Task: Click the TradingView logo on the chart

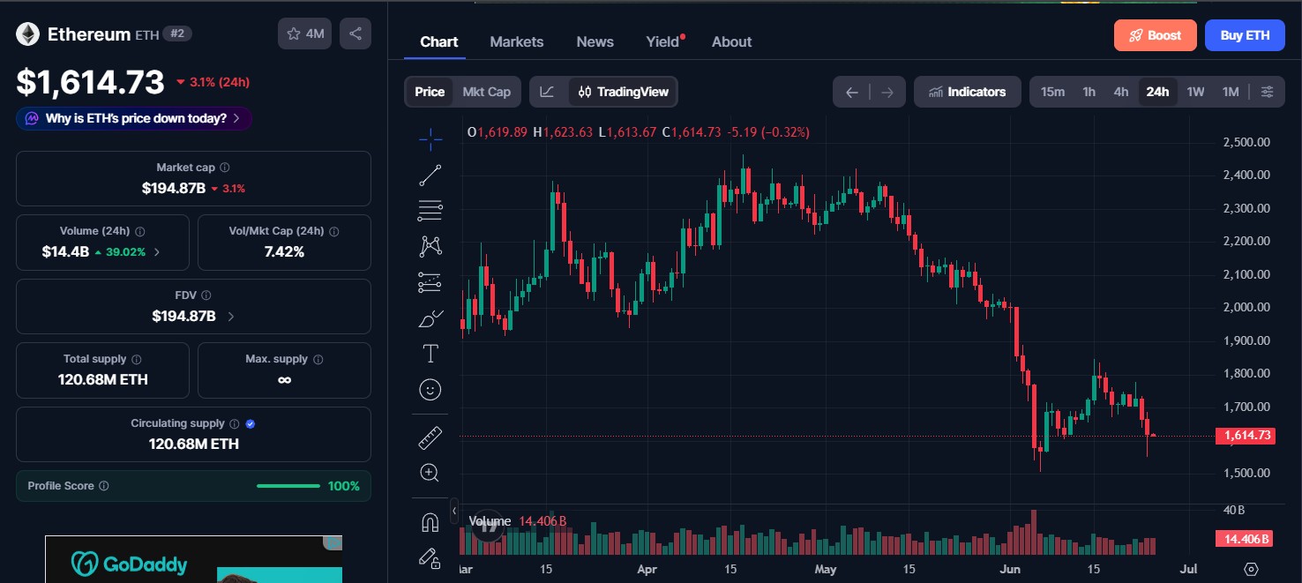Action: pyautogui.click(x=487, y=525)
